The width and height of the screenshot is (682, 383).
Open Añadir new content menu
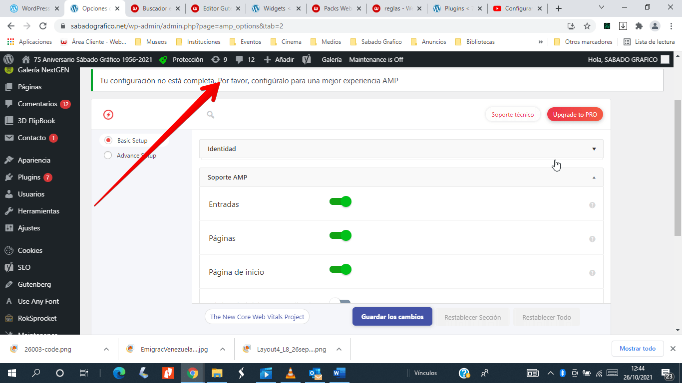click(279, 59)
